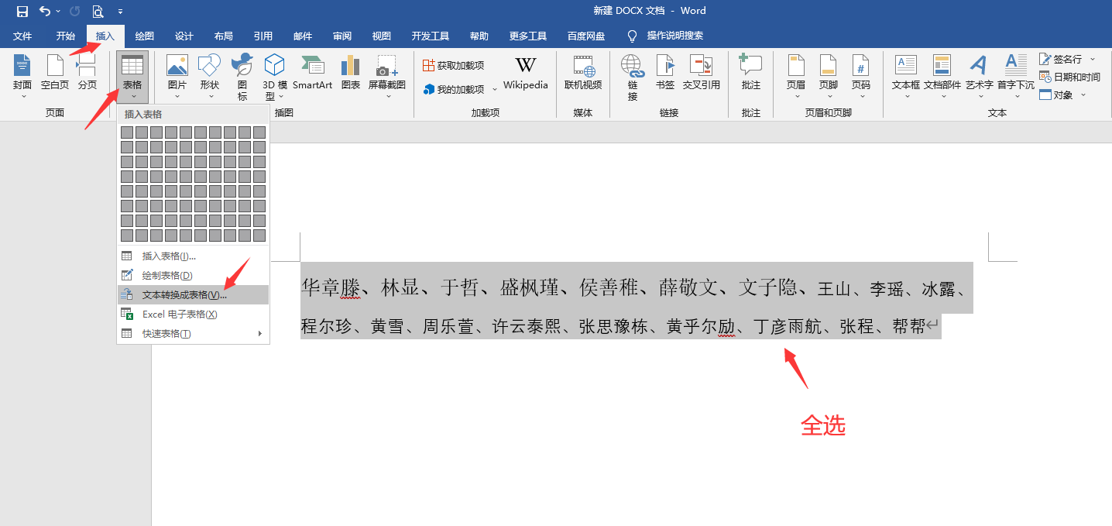This screenshot has width=1112, height=526.
Task: Click the bottom-right cell of the table grid
Action: point(259,235)
